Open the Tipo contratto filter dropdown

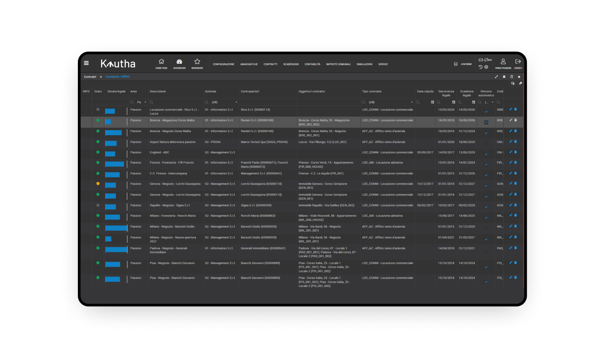click(412, 102)
